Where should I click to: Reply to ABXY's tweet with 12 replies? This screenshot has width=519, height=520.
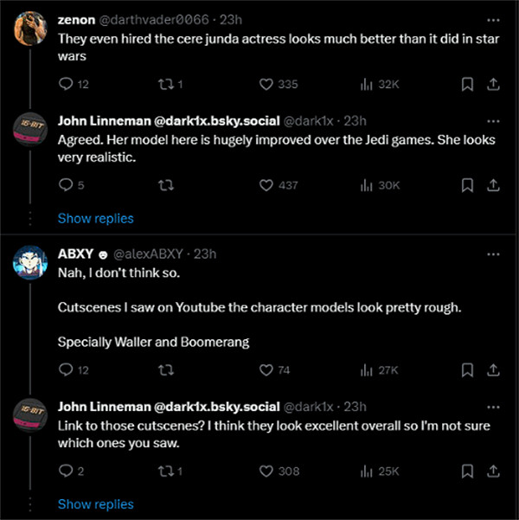click(x=66, y=370)
